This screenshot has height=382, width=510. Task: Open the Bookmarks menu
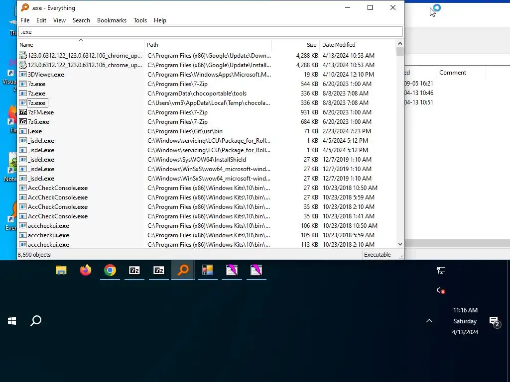point(112,20)
